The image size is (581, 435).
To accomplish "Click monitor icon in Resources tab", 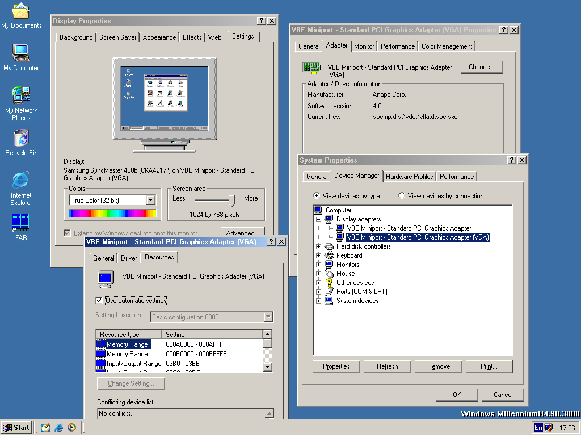I will (106, 279).
